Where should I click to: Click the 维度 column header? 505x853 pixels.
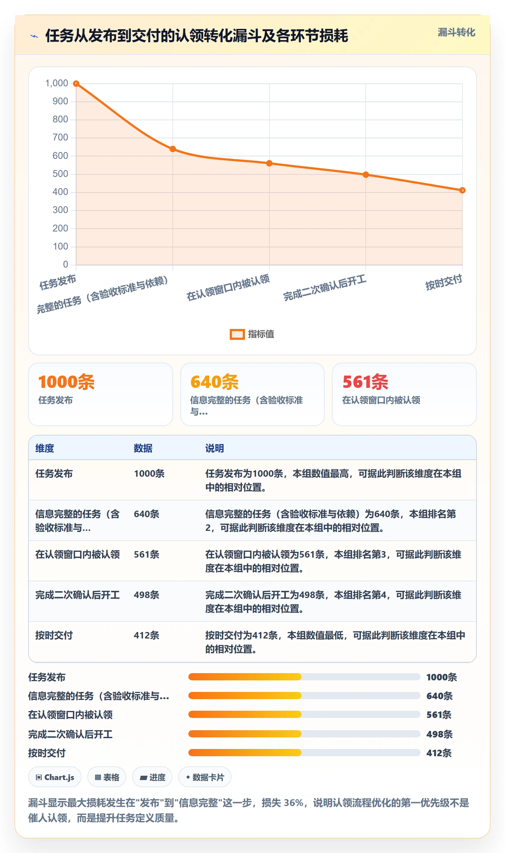(45, 448)
